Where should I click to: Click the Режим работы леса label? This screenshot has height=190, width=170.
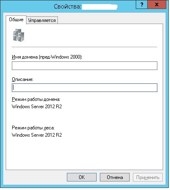click(x=33, y=128)
